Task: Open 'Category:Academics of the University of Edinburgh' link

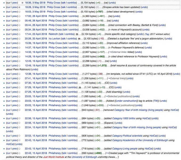Action: tap(140, 140)
